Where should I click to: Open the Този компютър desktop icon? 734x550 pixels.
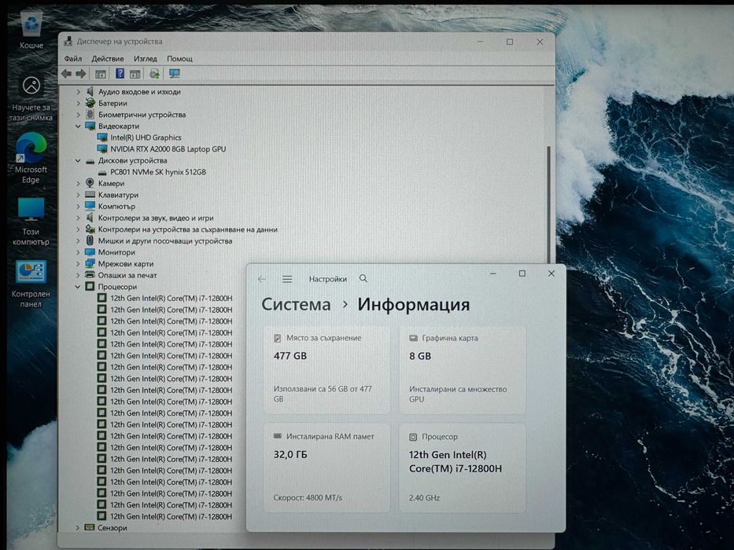31,222
